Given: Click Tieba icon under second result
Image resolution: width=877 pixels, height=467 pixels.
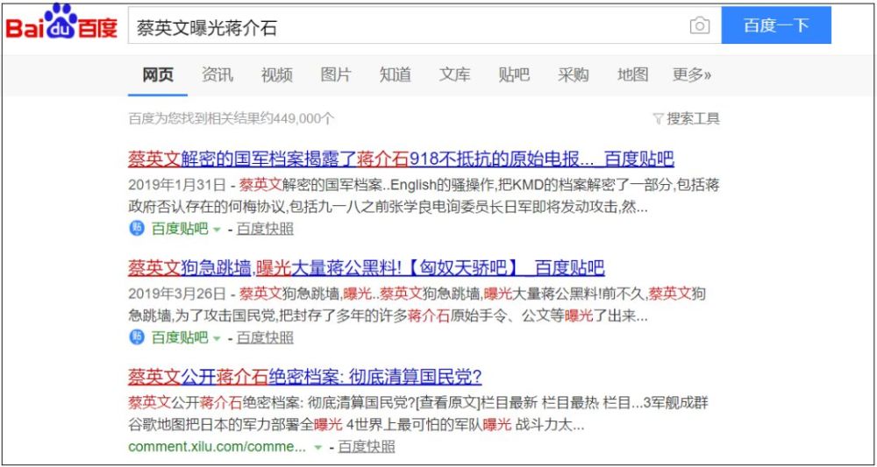Looking at the screenshot, I should point(137,337).
